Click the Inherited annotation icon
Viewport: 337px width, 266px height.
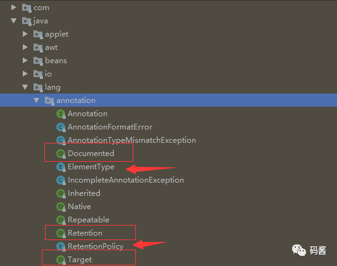[61, 193]
